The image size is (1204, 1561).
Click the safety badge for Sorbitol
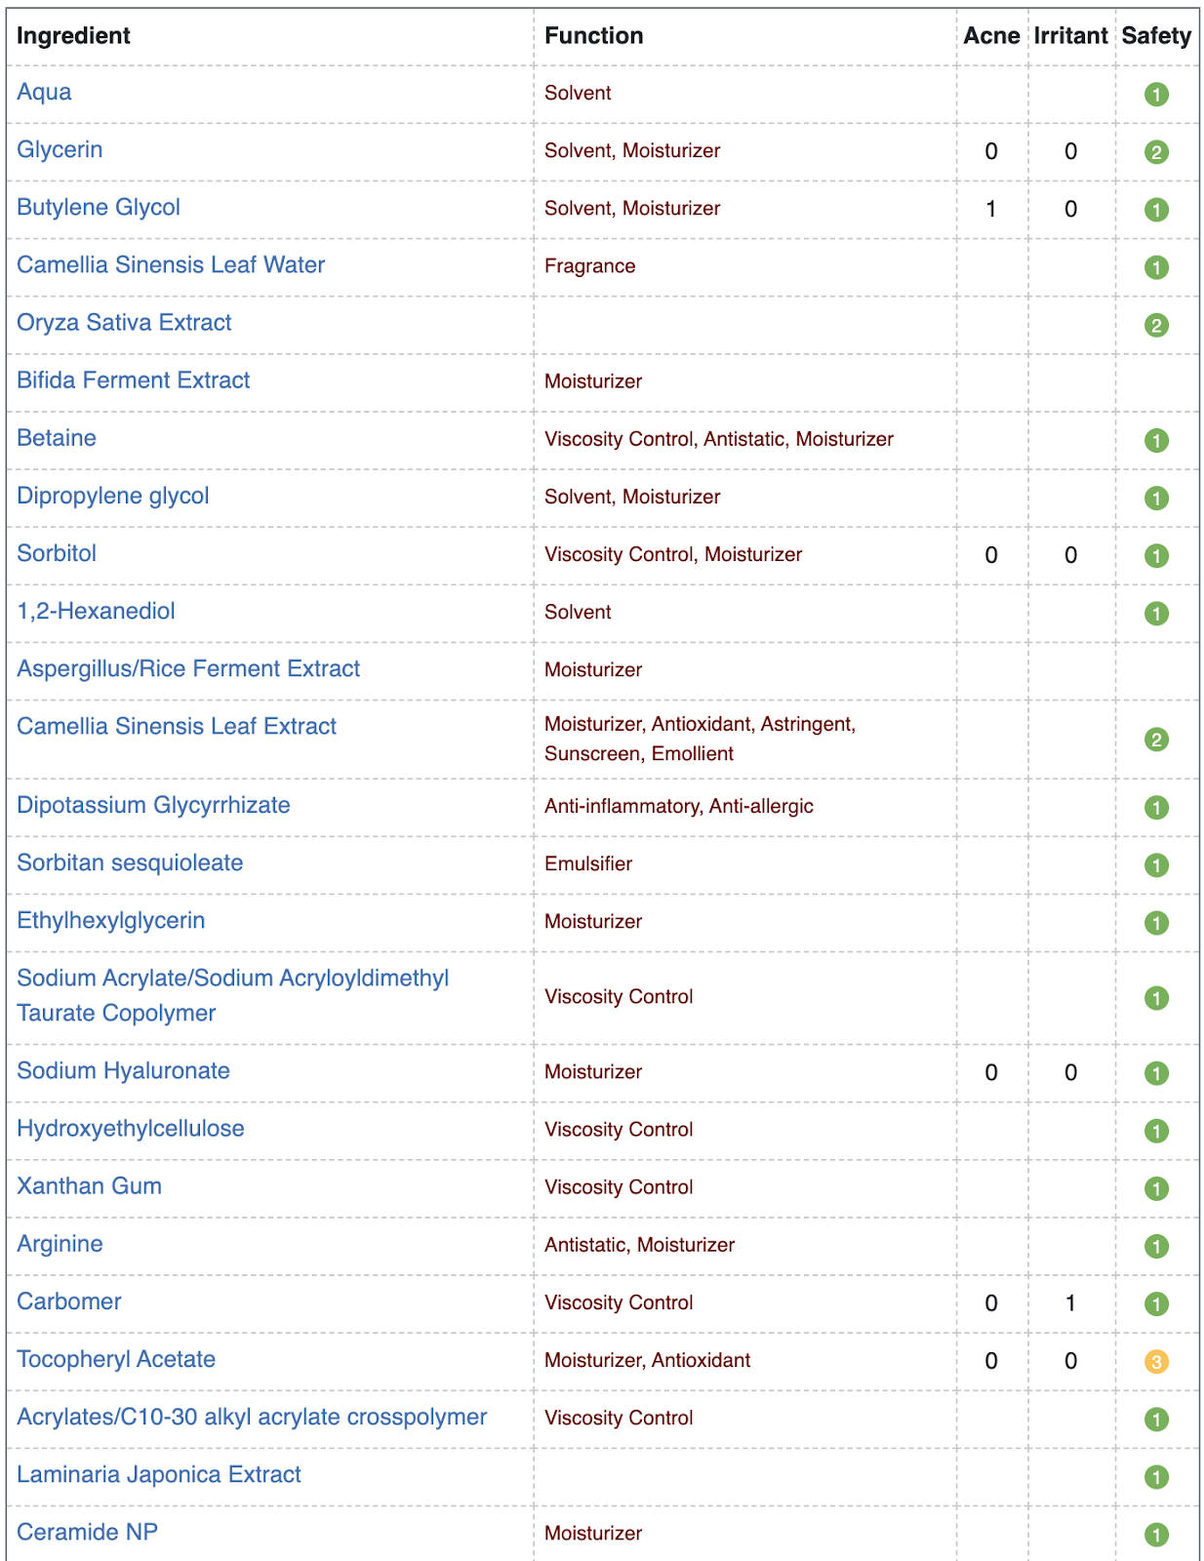click(1156, 556)
